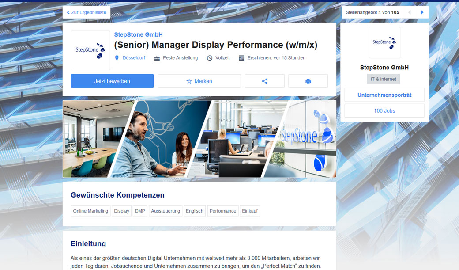This screenshot has height=270, width=459.
Task: Click the clock icon beside Vollzeit
Action: (x=210, y=58)
